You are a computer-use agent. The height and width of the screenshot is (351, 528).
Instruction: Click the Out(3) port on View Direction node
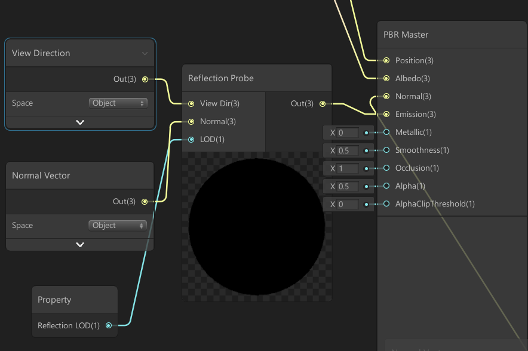(144, 79)
